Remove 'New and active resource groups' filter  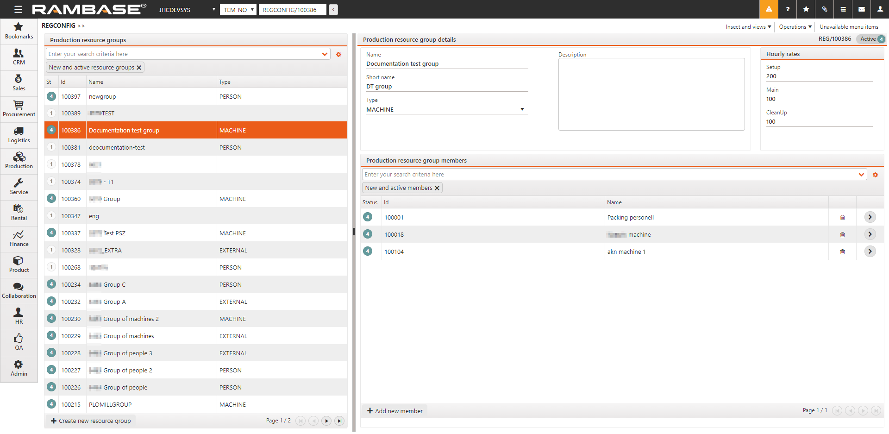pos(139,68)
